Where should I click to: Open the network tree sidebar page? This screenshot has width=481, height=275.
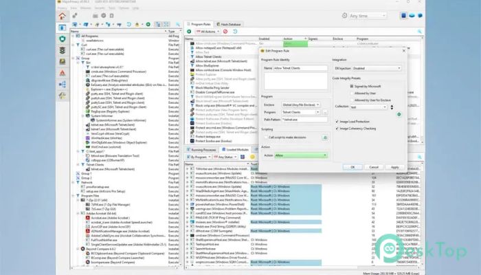coord(63,85)
